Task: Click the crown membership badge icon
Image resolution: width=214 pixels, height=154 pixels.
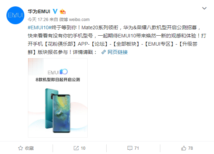Action: pos(63,11)
